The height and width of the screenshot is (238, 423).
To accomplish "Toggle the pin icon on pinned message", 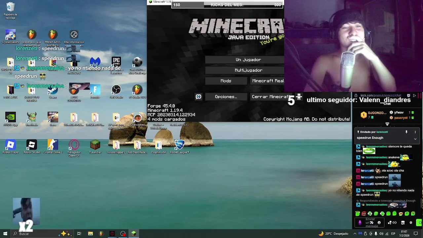I will pos(406,132).
